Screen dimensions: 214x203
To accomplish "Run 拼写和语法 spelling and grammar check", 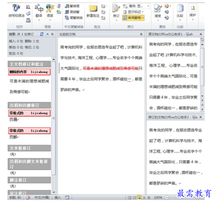I will click(x=16, y=11).
